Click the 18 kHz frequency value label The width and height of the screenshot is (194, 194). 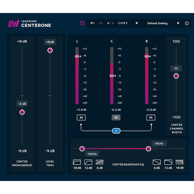159,144
